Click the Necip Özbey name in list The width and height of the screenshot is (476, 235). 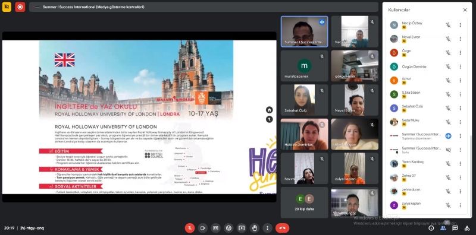click(x=412, y=23)
